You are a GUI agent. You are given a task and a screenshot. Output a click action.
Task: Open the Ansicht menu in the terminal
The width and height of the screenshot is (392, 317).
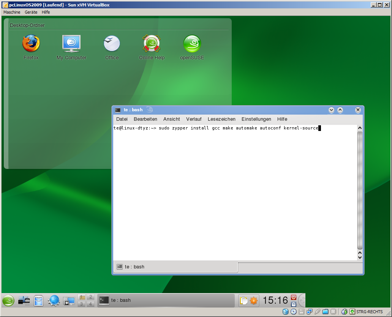click(172, 119)
